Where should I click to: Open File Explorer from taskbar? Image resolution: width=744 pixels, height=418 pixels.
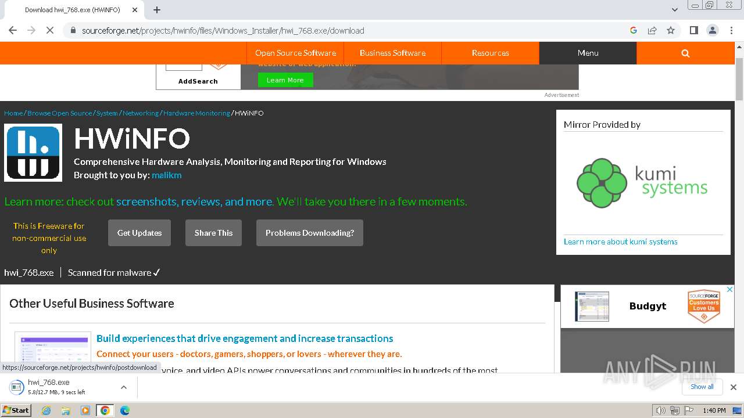click(66, 410)
